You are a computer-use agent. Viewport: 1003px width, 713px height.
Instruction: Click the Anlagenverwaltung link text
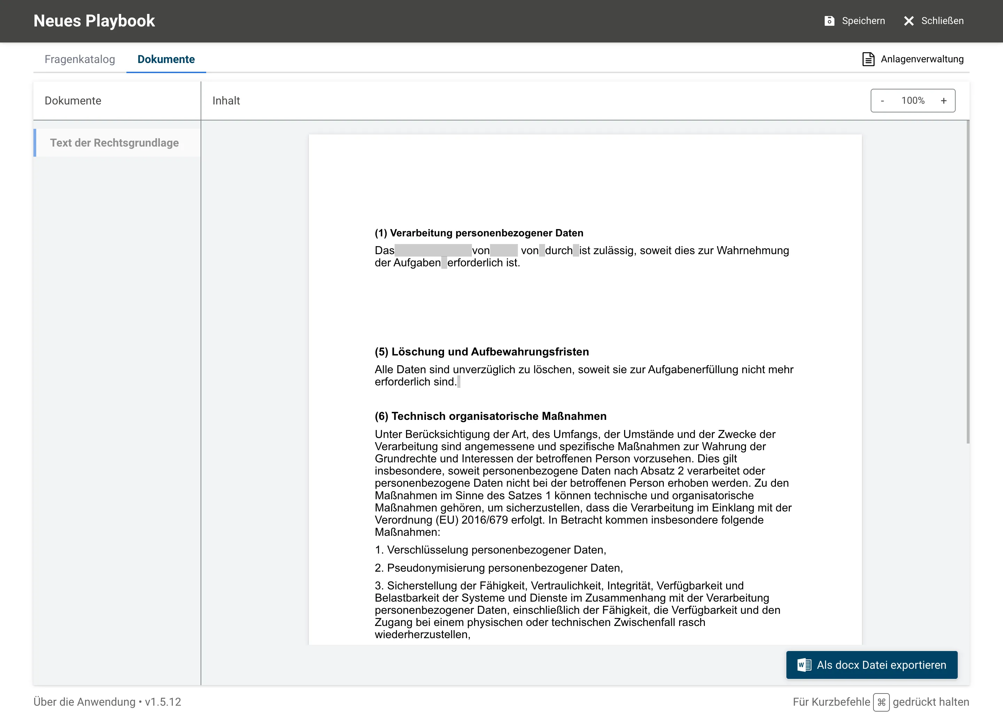click(922, 59)
